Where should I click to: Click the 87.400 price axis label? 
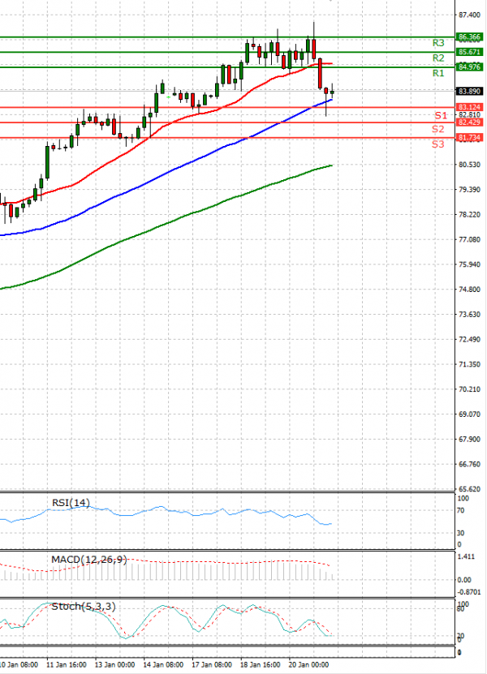pyautogui.click(x=469, y=15)
